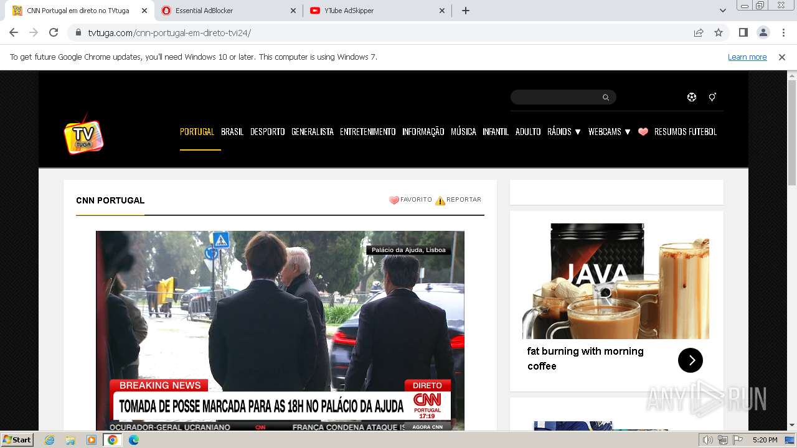Open Chrome three-dot menu

[x=783, y=32]
